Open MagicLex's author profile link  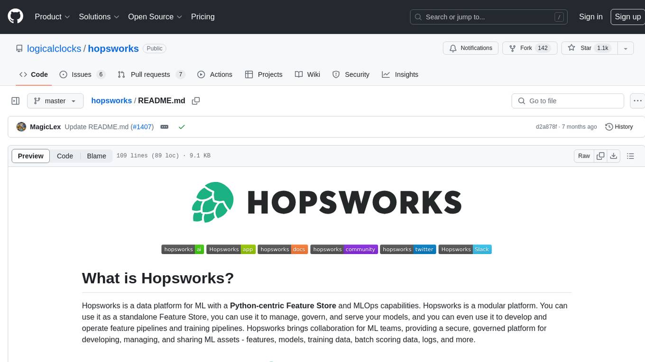tap(45, 127)
